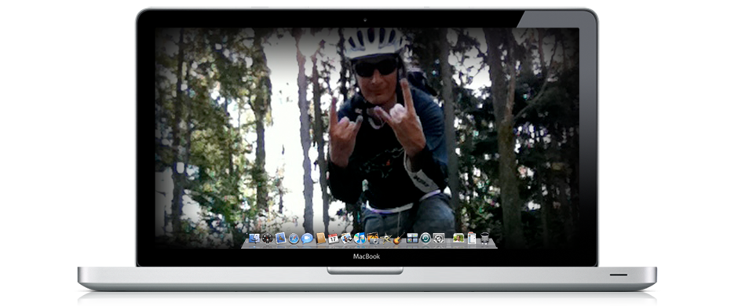Screen dimensions: 738x306
Task: Launch iPhoto camera icon
Action: pos(373,239)
